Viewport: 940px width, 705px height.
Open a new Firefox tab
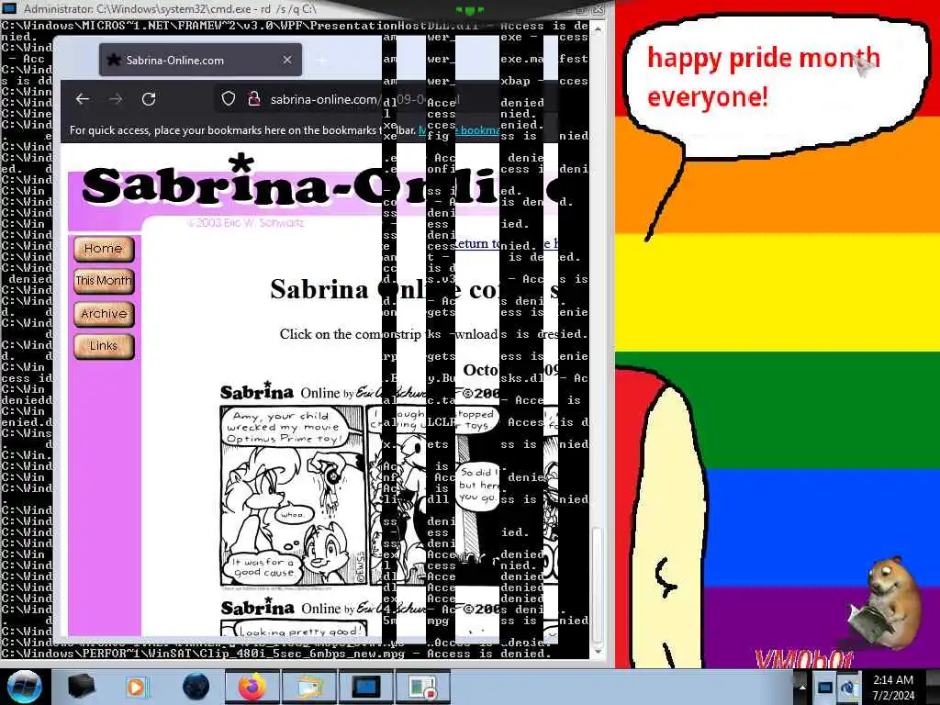tap(322, 60)
